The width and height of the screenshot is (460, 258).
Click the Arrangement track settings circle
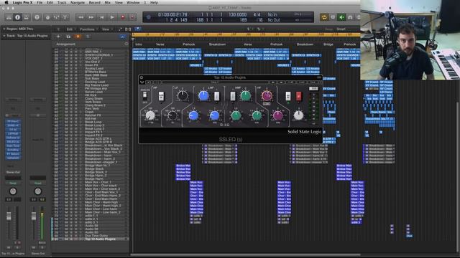pos(126,44)
